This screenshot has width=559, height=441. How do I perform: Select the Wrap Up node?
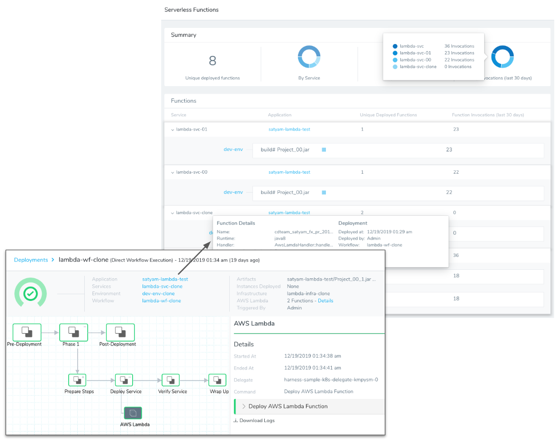pyautogui.click(x=217, y=380)
